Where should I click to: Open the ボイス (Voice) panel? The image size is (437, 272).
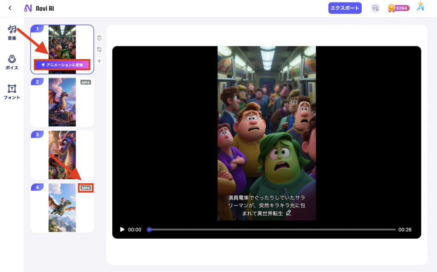point(12,62)
